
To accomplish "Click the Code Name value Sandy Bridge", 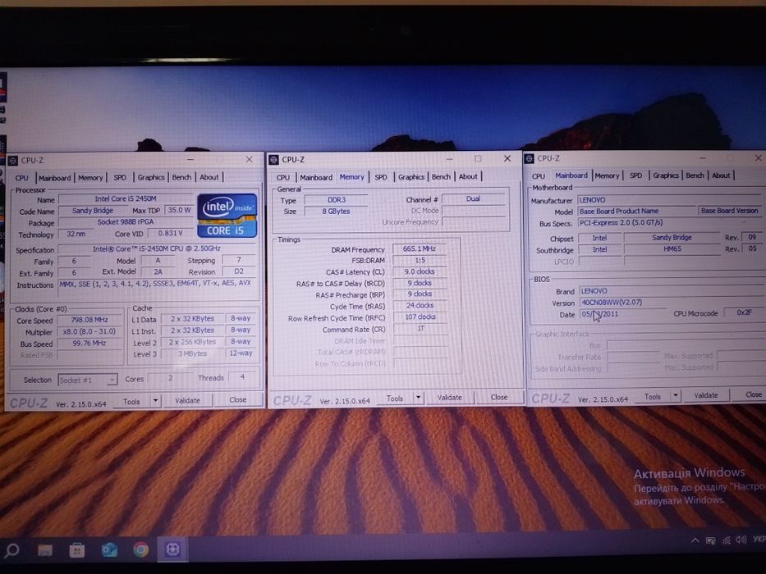I will (x=92, y=211).
